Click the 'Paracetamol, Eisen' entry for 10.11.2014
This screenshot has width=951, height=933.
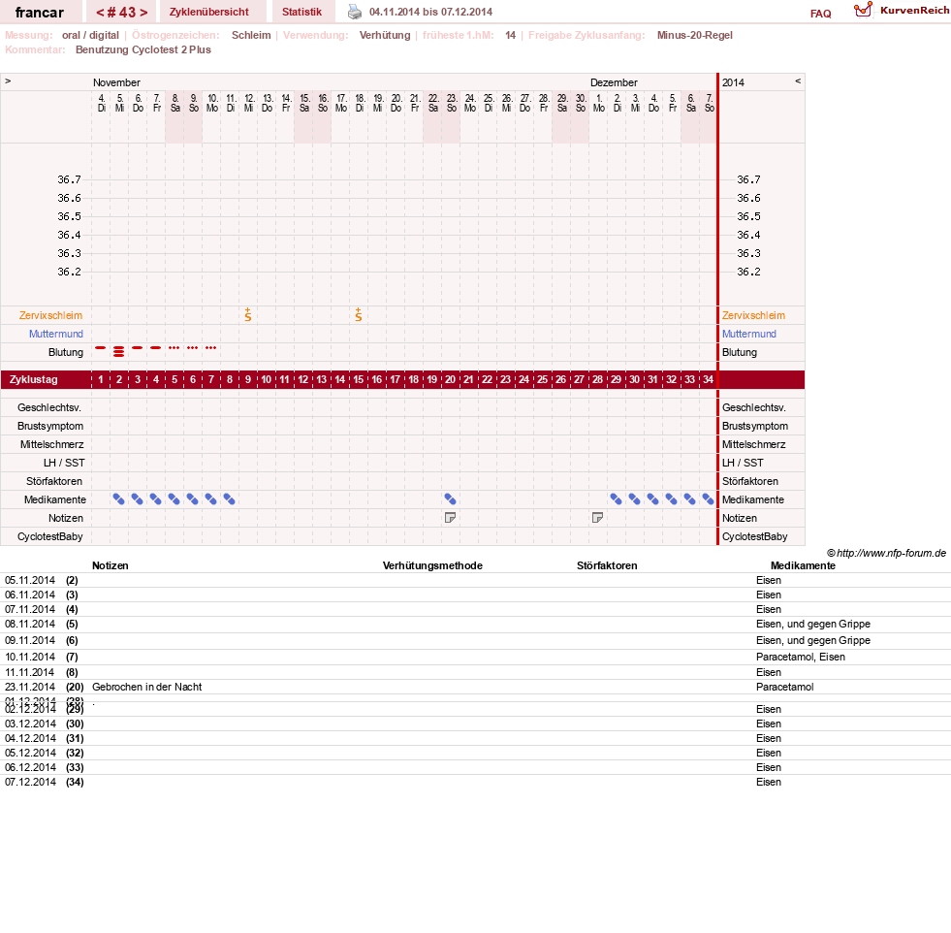(x=801, y=657)
